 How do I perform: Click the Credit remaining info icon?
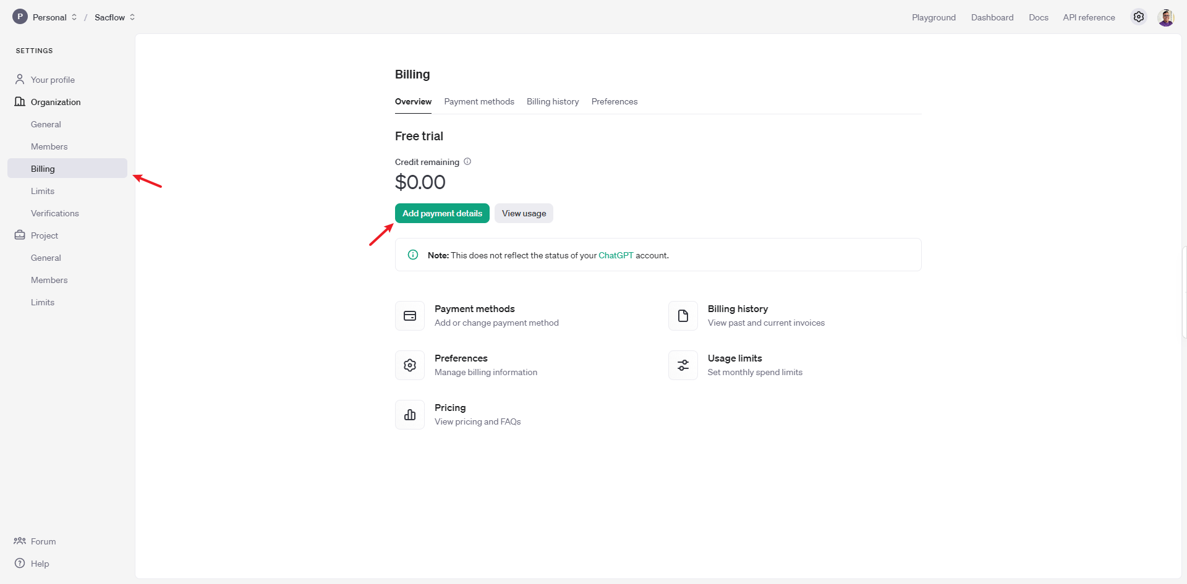tap(467, 162)
